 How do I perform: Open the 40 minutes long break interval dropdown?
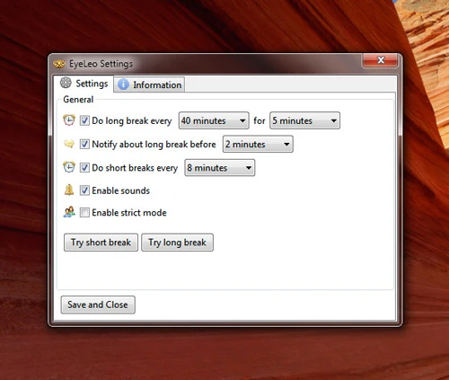[214, 120]
